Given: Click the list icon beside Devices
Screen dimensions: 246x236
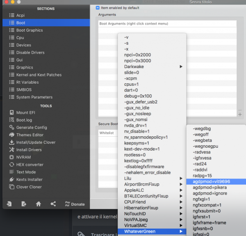Looking at the screenshot, I should [x=11, y=45].
